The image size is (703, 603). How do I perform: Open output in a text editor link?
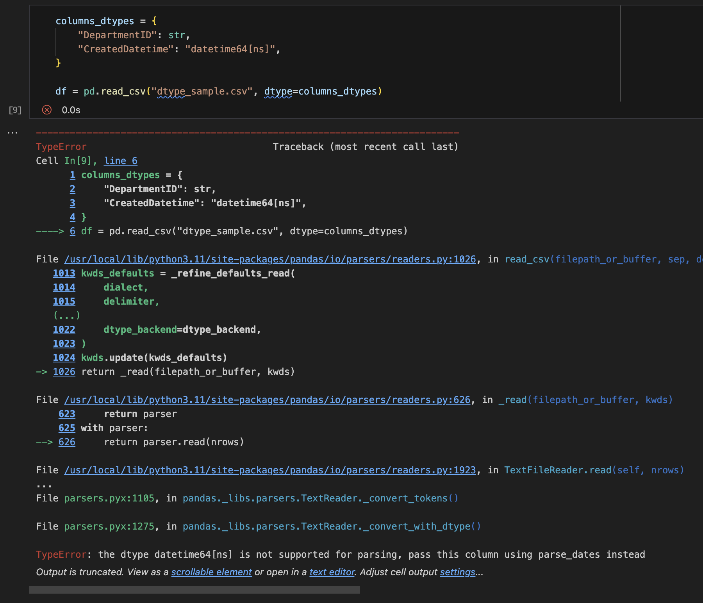(332, 572)
